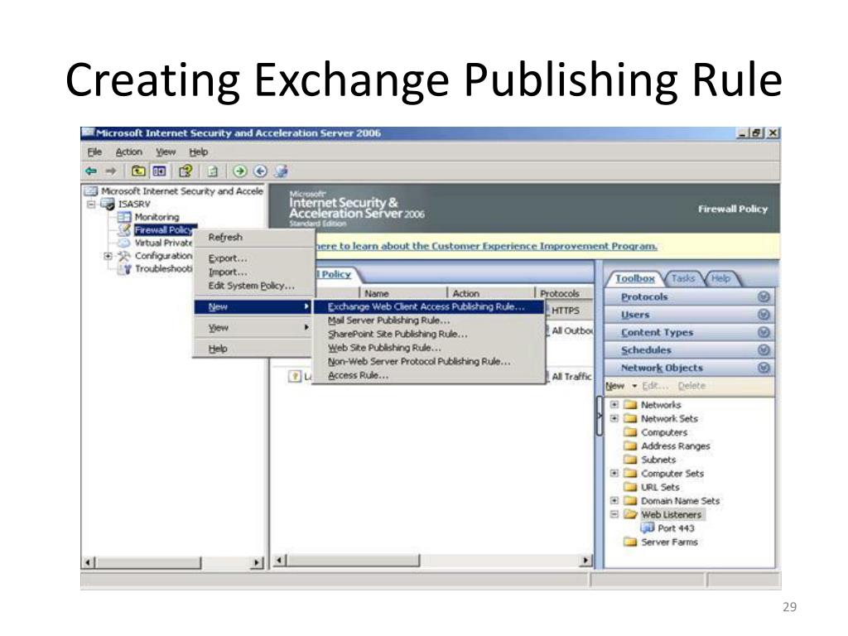Select Web Site Publishing Rule...
The width and height of the screenshot is (848, 636).
(x=429, y=348)
